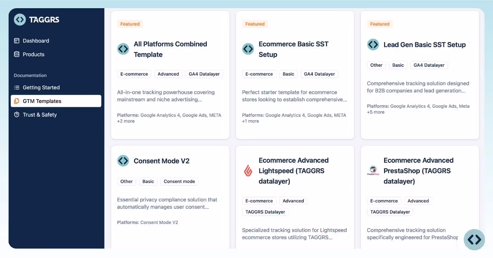Click Basic tag on Lead Gen card
Viewport: 493px width, 258px height.
point(398,65)
